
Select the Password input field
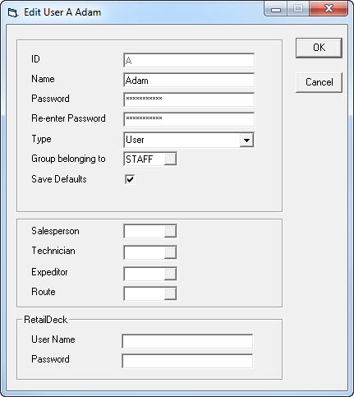pyautogui.click(x=189, y=99)
